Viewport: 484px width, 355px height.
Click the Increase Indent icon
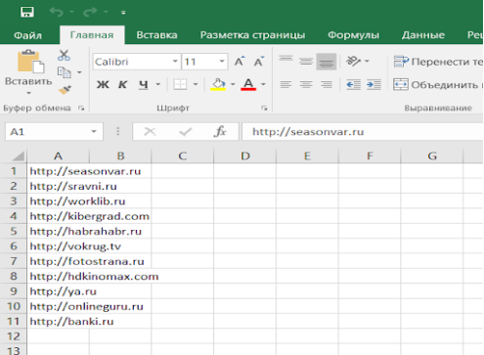(x=374, y=85)
